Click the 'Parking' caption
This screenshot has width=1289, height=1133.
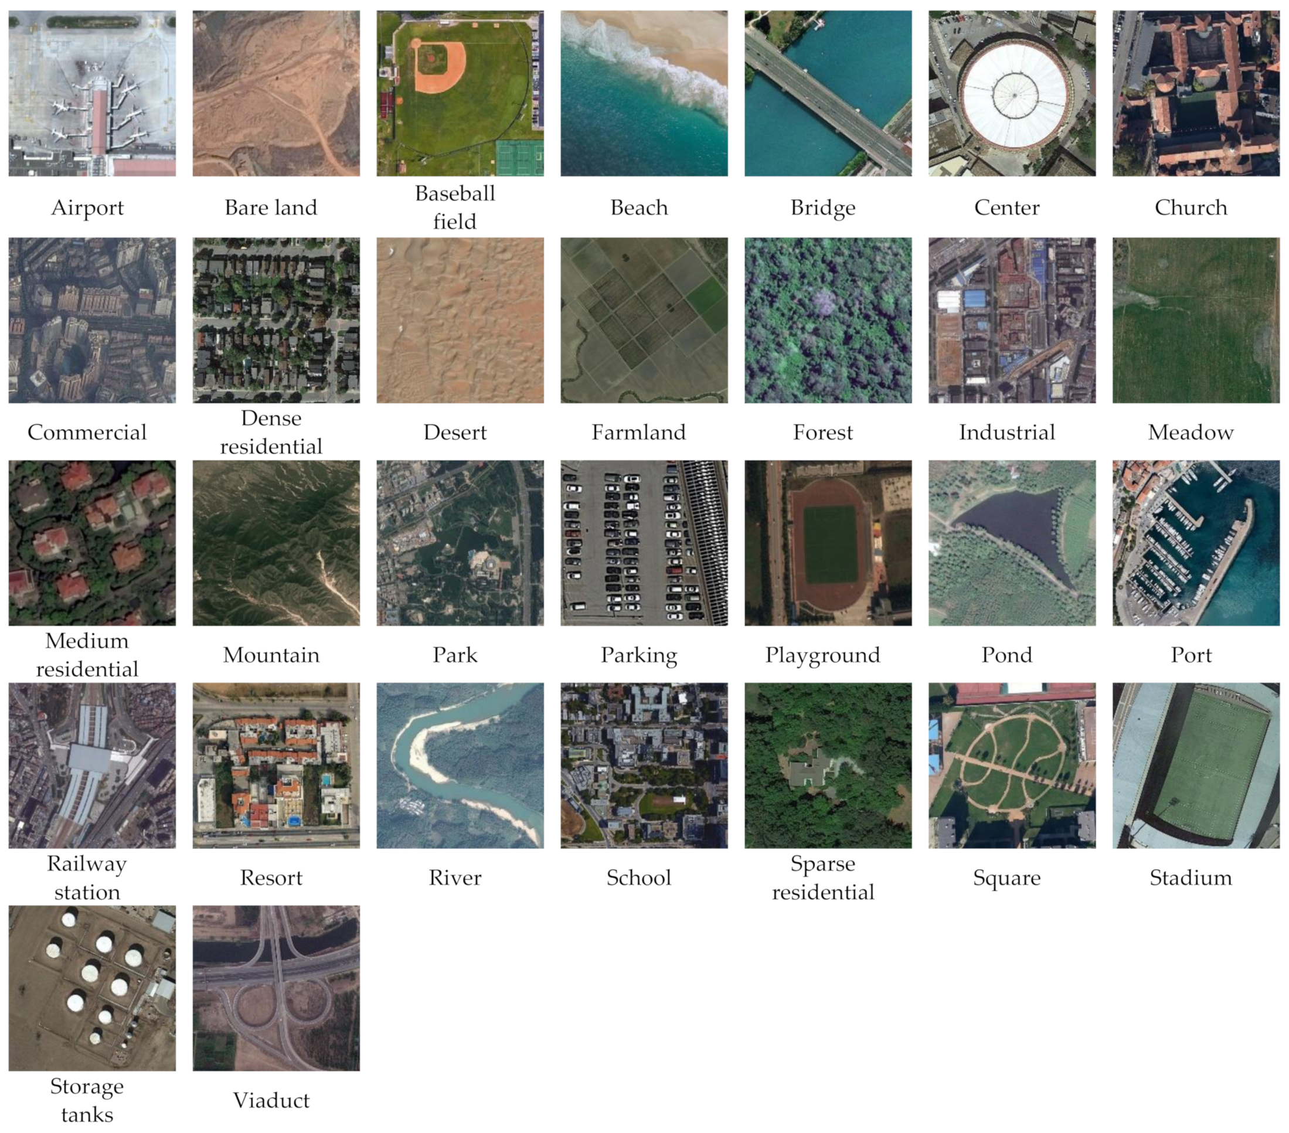[639, 656]
